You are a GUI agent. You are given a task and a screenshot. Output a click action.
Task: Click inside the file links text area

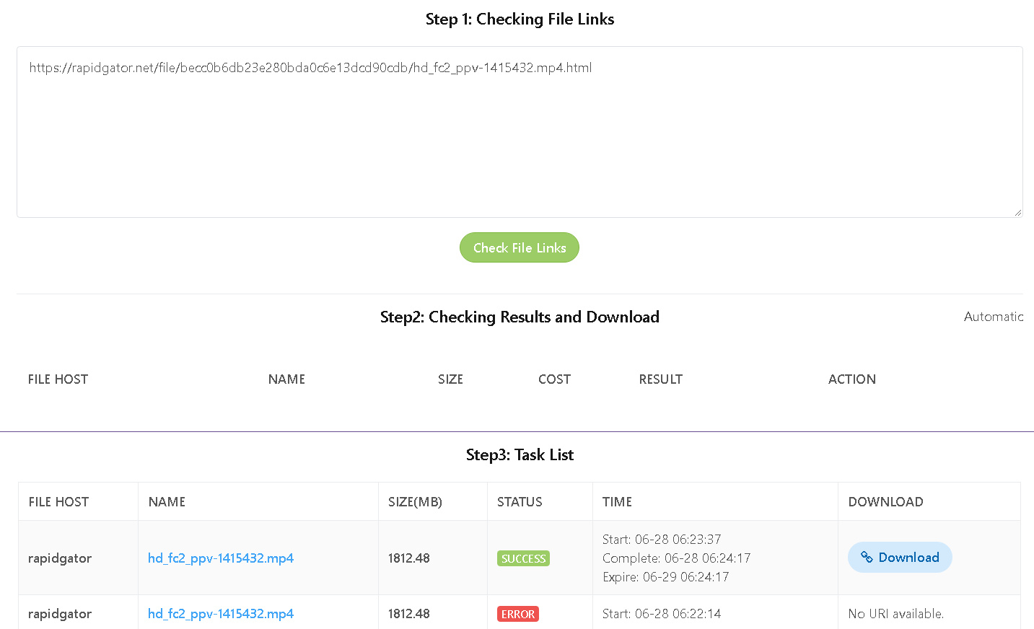coord(520,144)
